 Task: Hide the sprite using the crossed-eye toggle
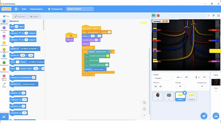pyautogui.click(x=160, y=86)
